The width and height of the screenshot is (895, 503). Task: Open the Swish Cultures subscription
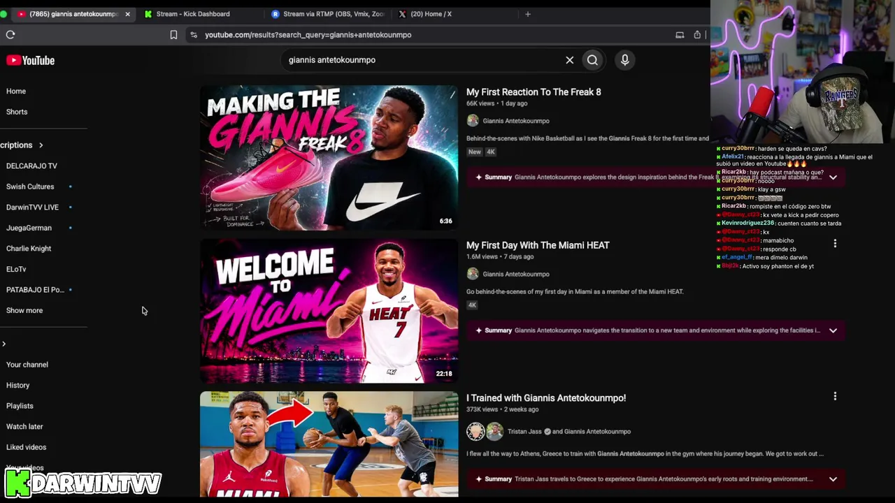[30, 187]
